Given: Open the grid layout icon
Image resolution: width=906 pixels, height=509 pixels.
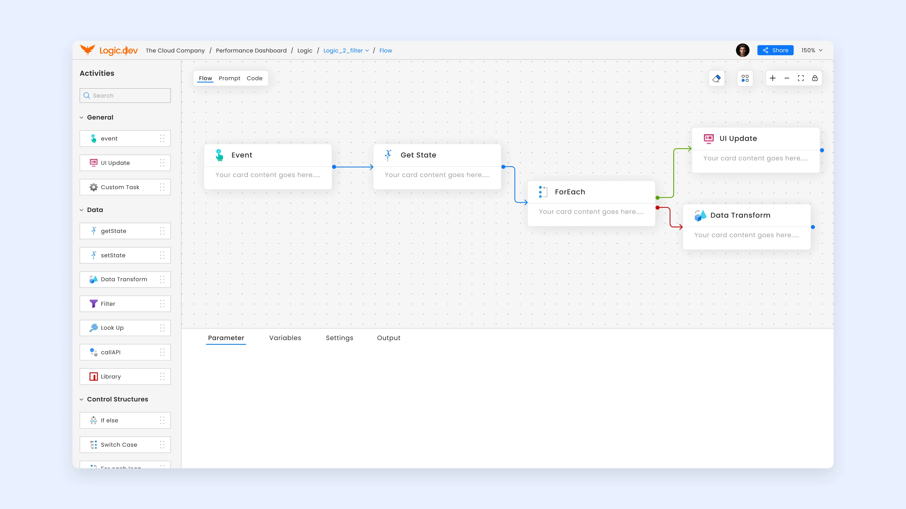Looking at the screenshot, I should [x=745, y=78].
